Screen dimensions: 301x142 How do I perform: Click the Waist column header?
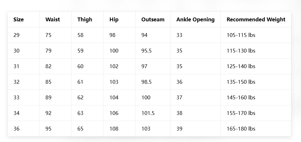(x=52, y=19)
